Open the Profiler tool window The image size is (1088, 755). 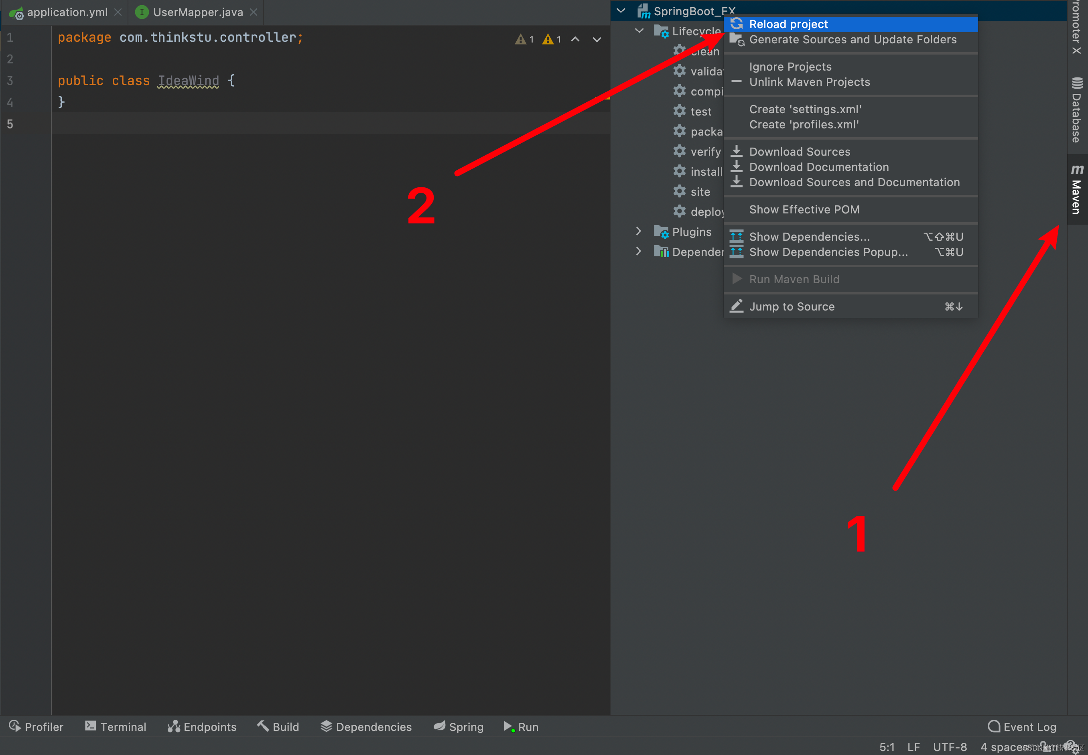coord(37,727)
